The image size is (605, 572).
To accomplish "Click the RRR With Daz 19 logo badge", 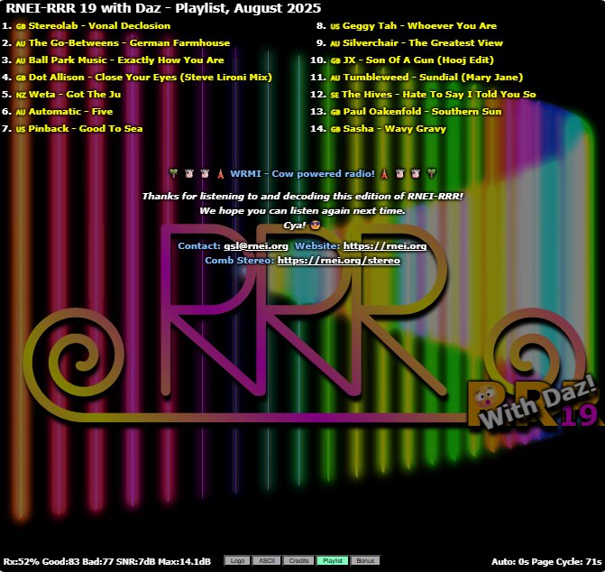I will click(535, 403).
